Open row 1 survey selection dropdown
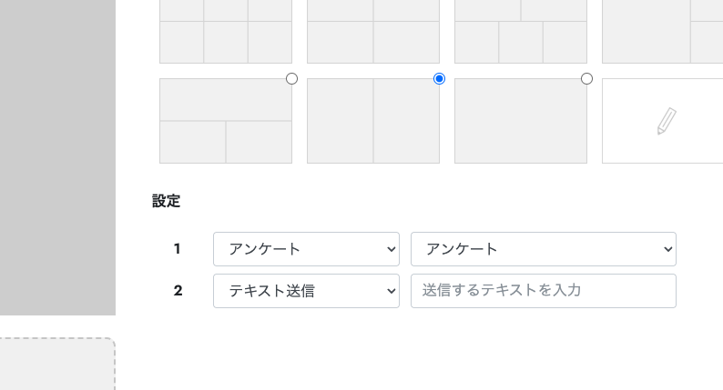The image size is (723, 390). tap(544, 249)
